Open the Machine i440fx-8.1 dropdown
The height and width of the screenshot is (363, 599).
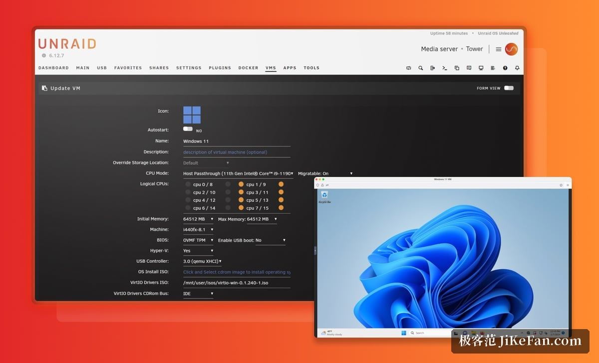(x=198, y=230)
